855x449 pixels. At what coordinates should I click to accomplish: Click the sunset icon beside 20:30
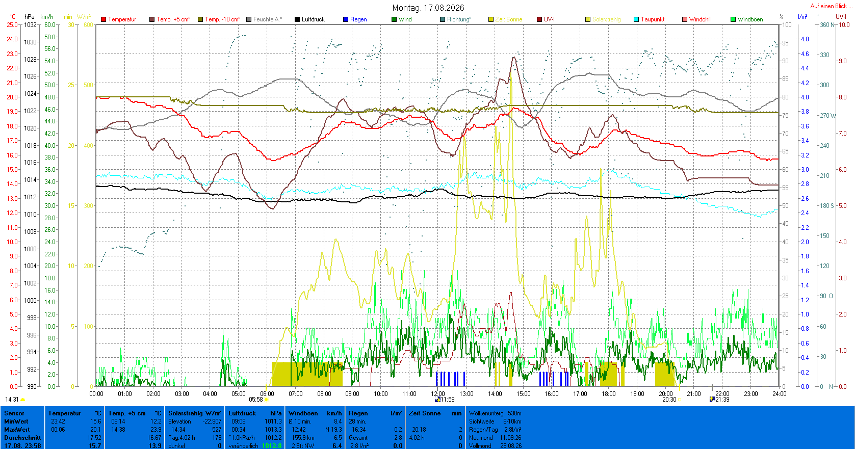pos(679,400)
